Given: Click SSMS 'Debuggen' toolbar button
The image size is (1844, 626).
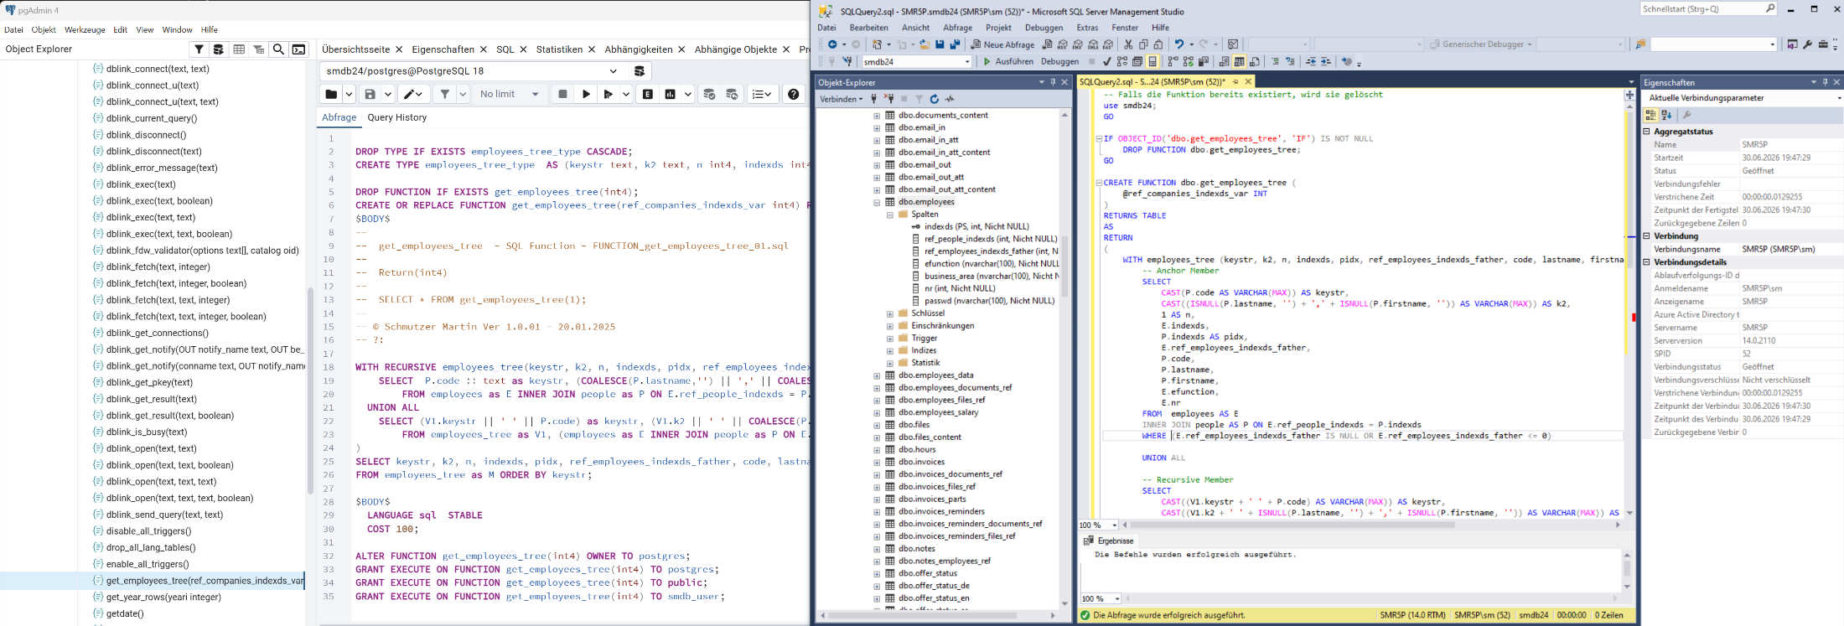Looking at the screenshot, I should pyautogui.click(x=1059, y=61).
